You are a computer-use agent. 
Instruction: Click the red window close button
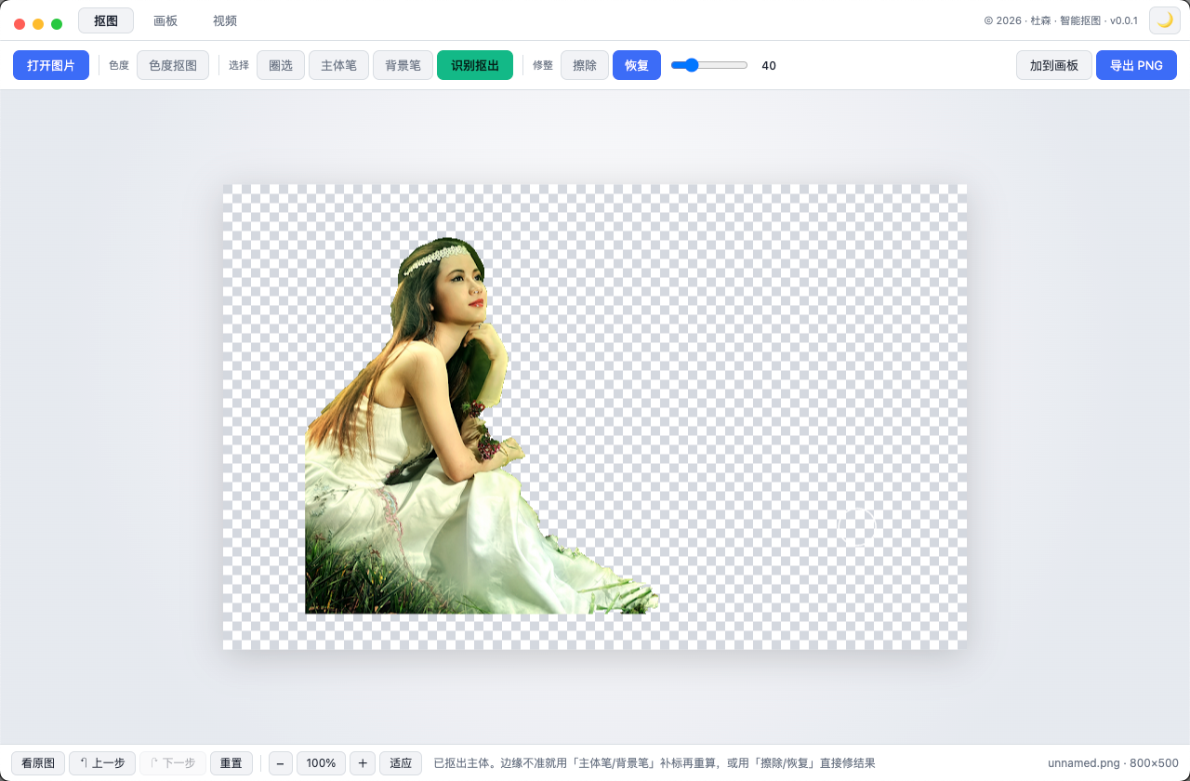coord(20,24)
